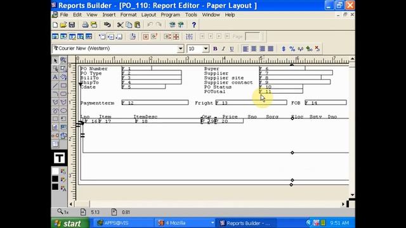Pick the Freehand drawing tool

[55, 111]
